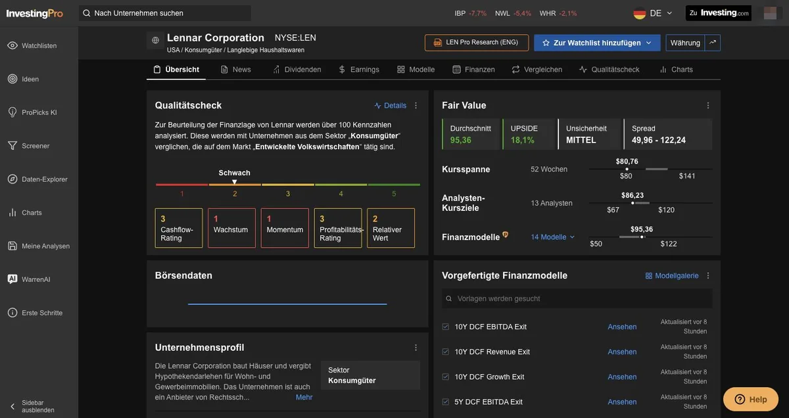Open the Details link in Qualitätscheck
This screenshot has width=789, height=418.
(x=391, y=106)
